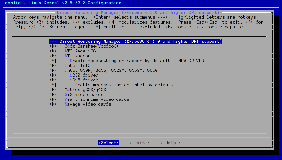
Task: Toggle the <M> marker for Intel I810
Action: pos(53,66)
